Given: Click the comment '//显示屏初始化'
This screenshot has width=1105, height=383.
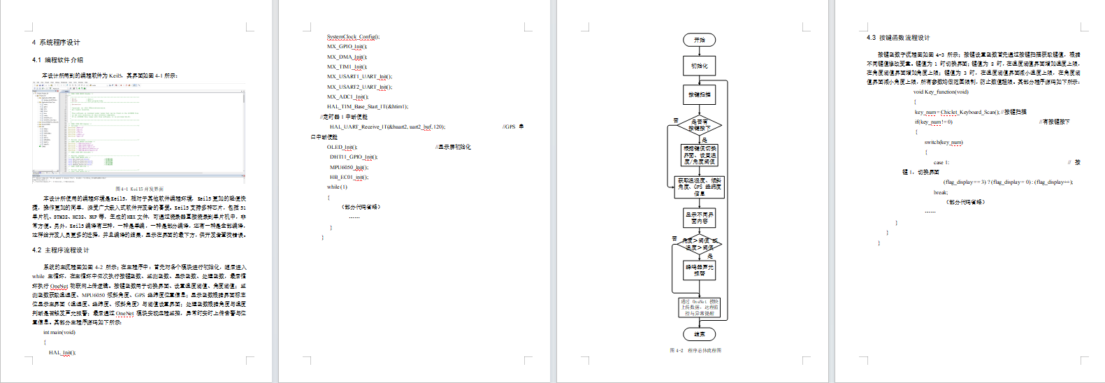Looking at the screenshot, I should click(453, 147).
